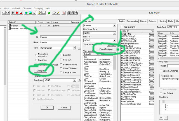
Task: Open the speech bubble dialogue icon
Action: coord(54,13)
